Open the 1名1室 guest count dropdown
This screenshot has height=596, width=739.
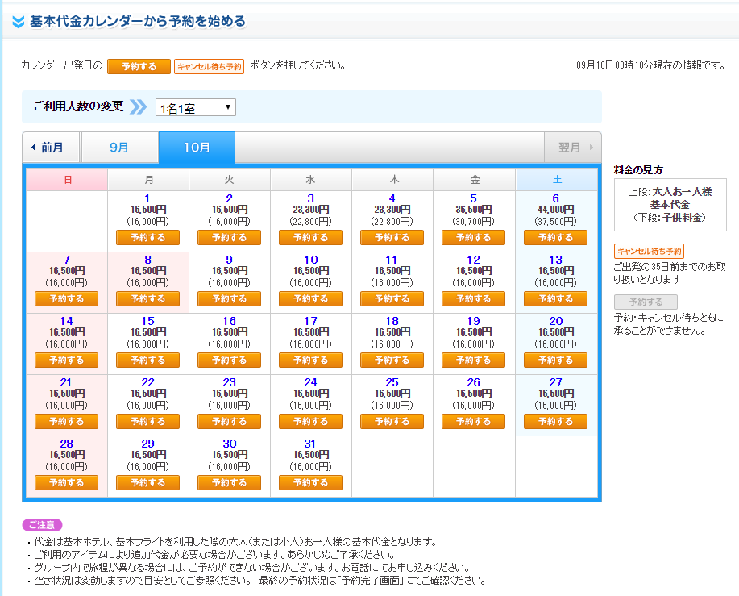196,107
